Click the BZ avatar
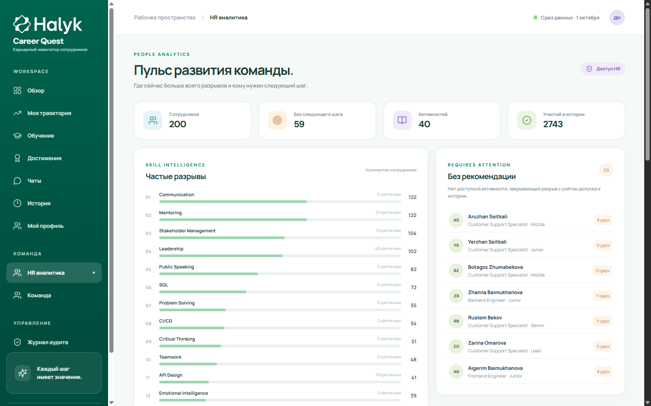 click(x=456, y=271)
